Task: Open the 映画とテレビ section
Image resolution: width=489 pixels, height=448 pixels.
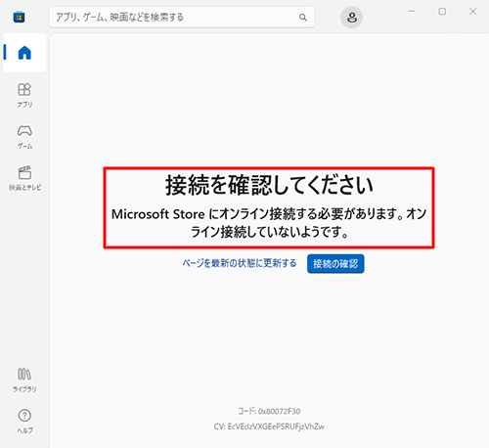Action: 24,178
